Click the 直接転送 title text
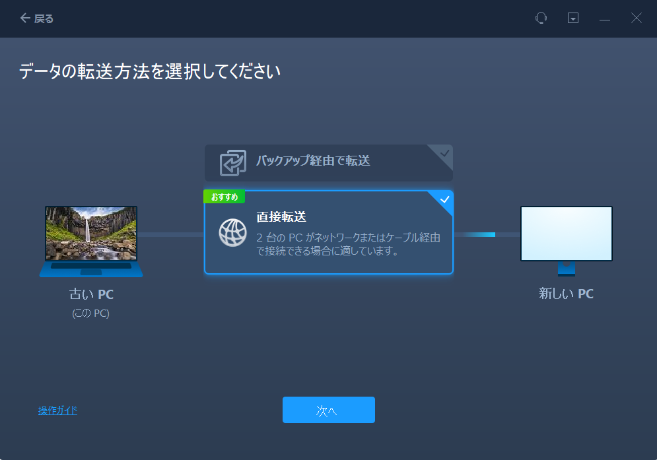Image resolution: width=657 pixels, height=460 pixels. tap(281, 216)
